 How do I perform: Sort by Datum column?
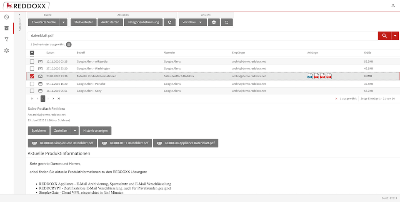[50, 53]
